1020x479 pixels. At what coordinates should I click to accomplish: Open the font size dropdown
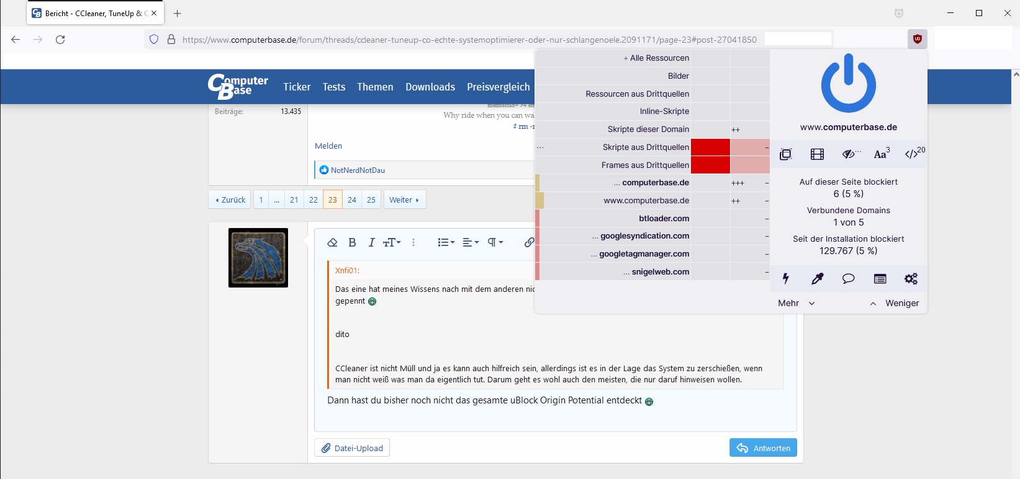coord(392,242)
